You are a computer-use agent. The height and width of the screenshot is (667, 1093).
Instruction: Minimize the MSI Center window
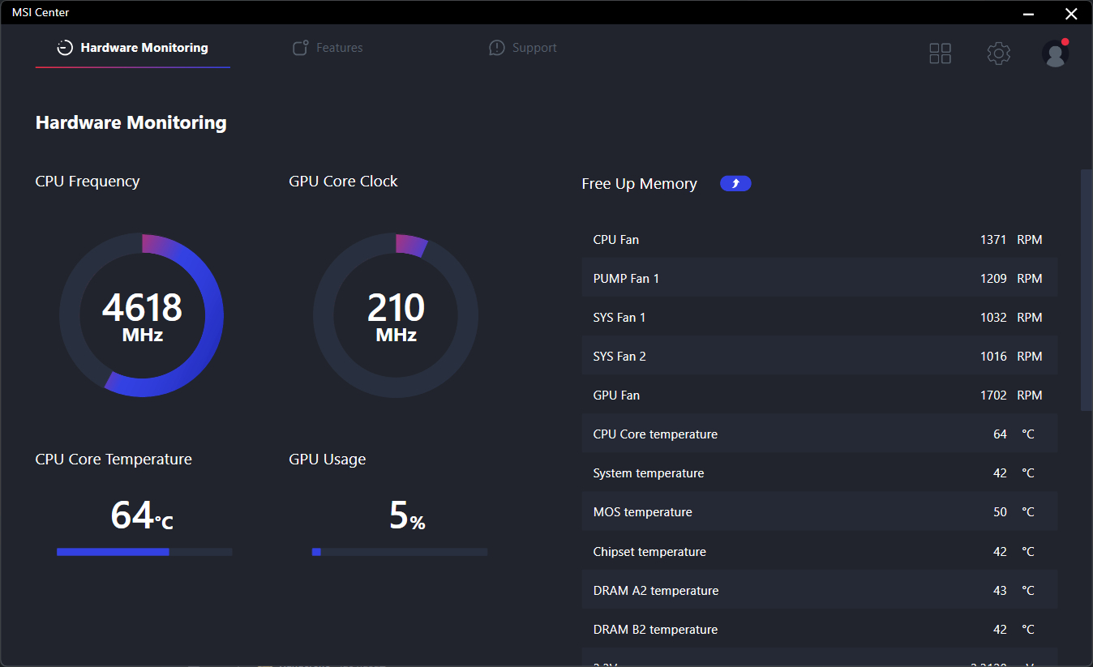click(1028, 13)
